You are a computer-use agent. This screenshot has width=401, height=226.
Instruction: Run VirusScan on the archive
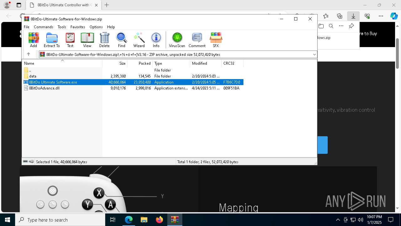177,40
